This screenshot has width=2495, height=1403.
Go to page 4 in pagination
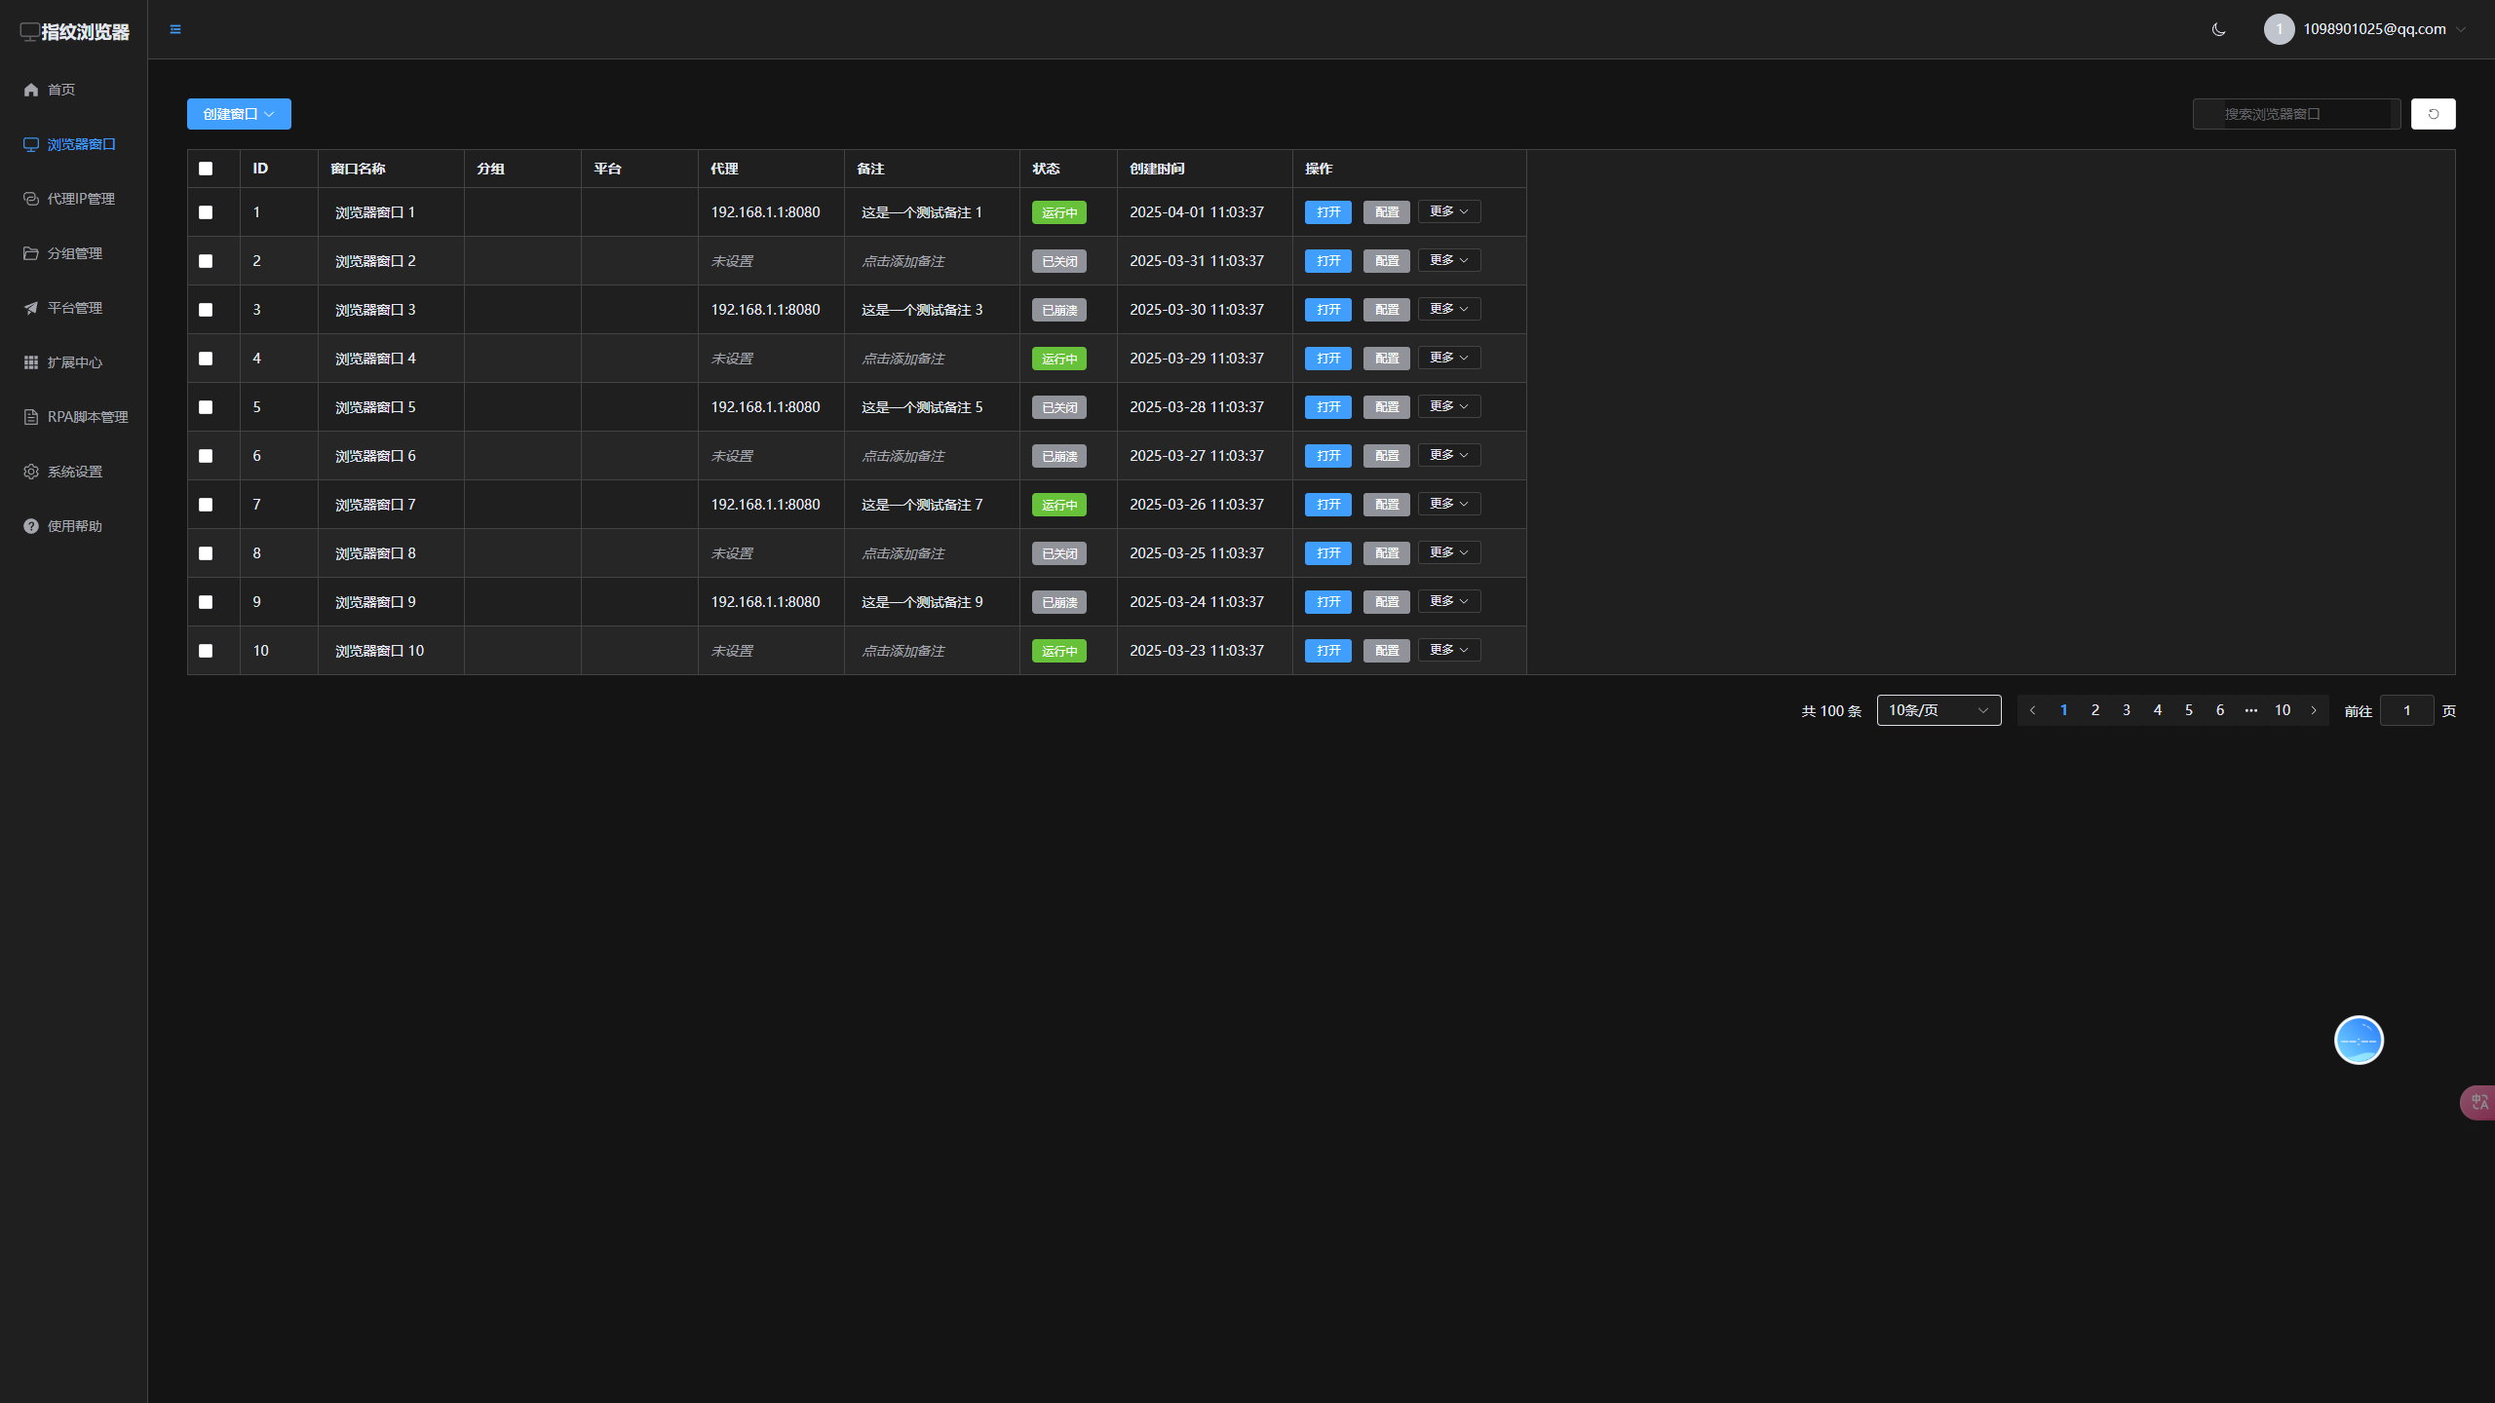(x=2157, y=710)
